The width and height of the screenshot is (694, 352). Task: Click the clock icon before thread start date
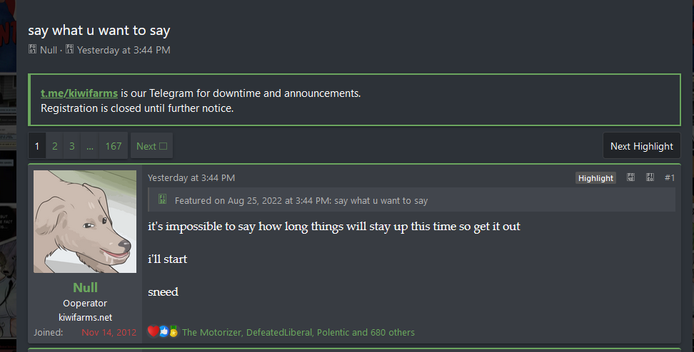pyautogui.click(x=70, y=50)
